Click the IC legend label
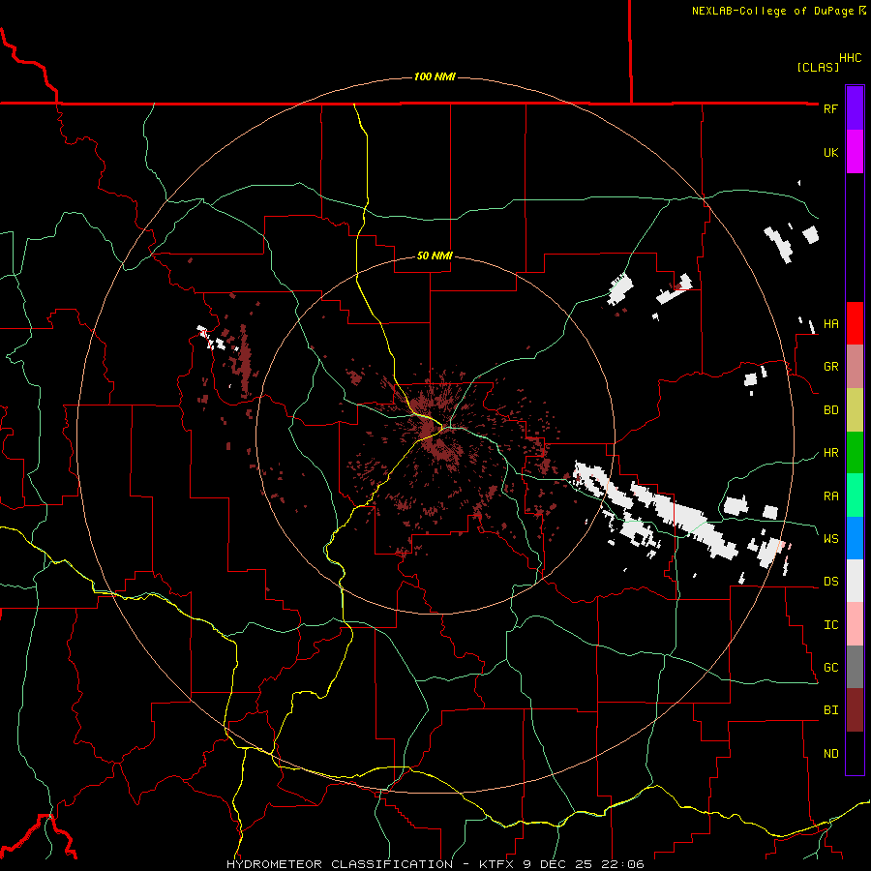 (830, 625)
